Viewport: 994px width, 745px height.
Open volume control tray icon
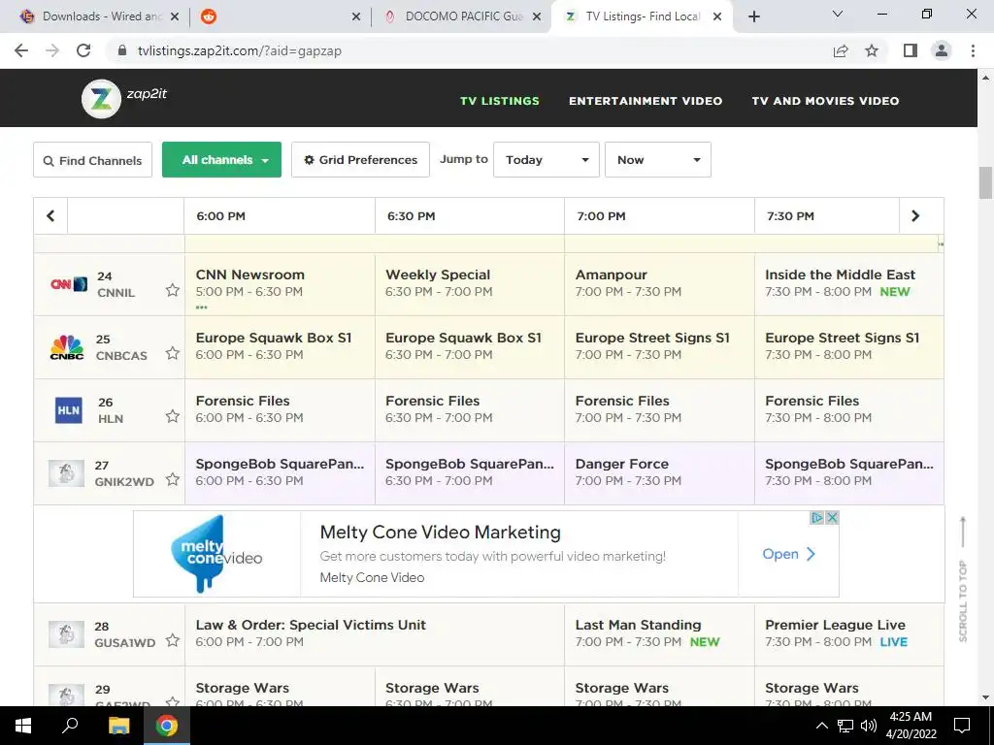(869, 726)
